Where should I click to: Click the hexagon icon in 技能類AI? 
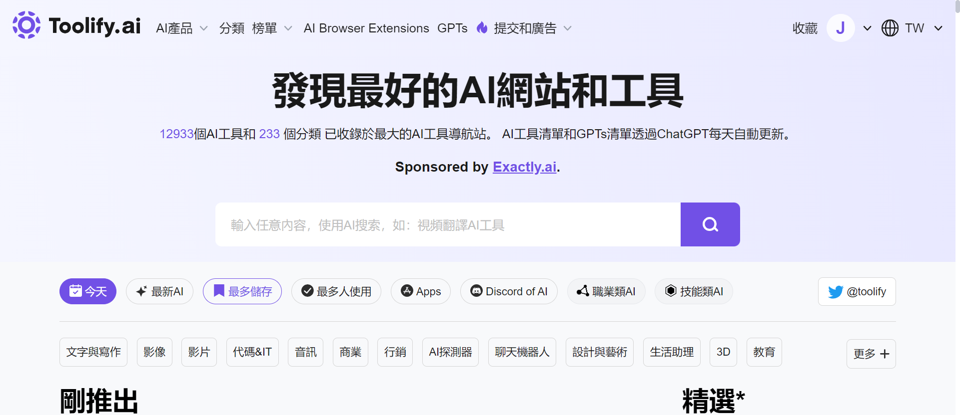click(x=671, y=291)
